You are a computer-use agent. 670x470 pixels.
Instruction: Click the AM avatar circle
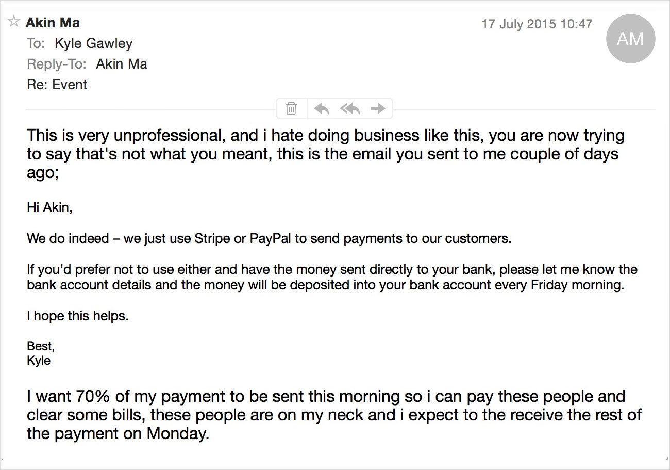click(630, 39)
